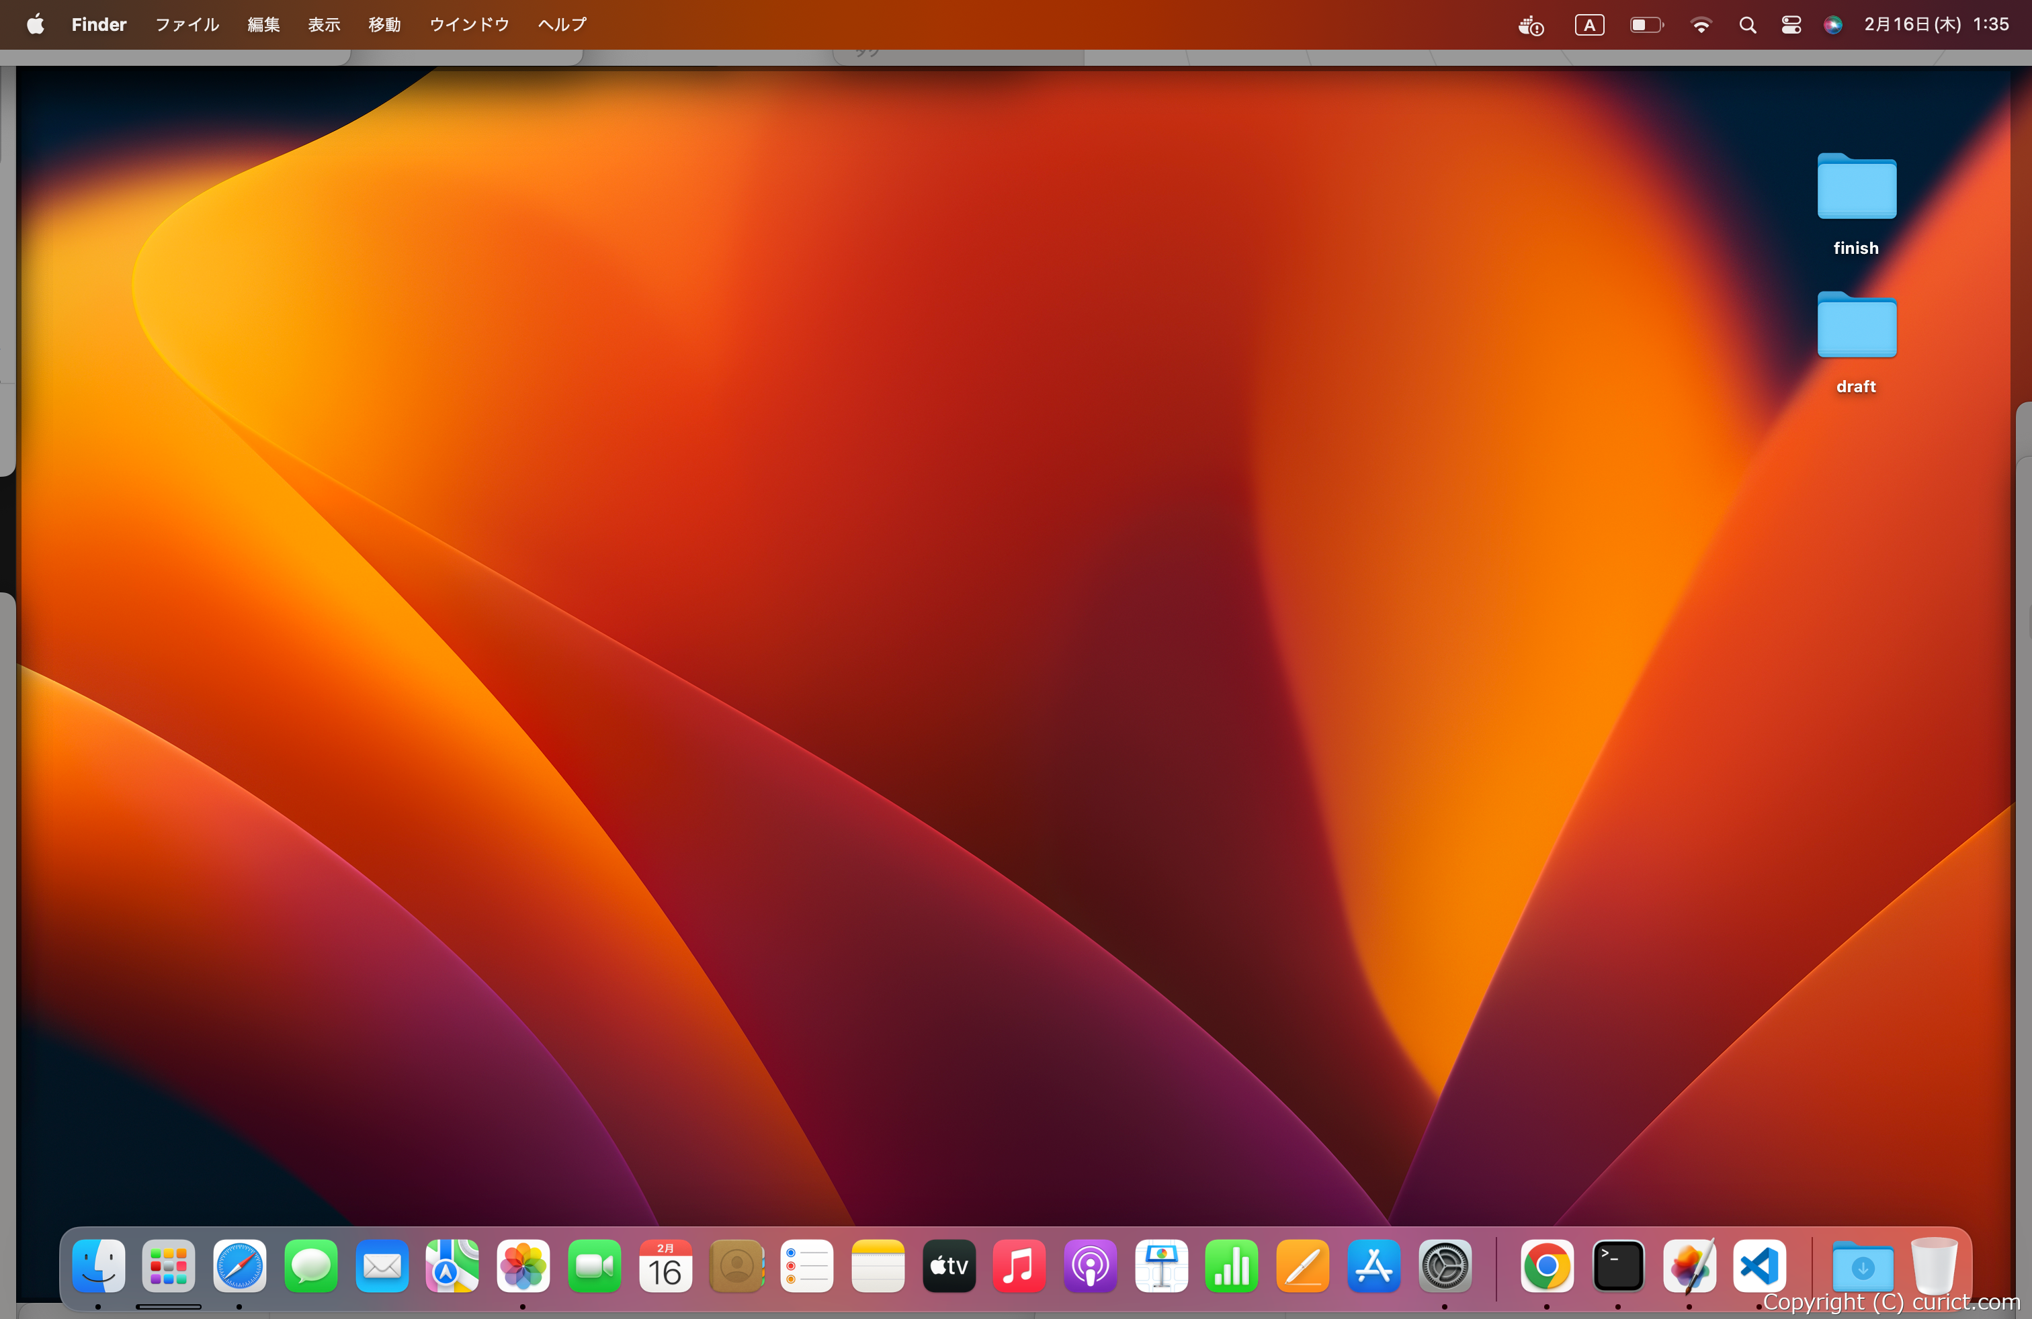
Task: Open the Finder application menu
Action: click(x=99, y=24)
